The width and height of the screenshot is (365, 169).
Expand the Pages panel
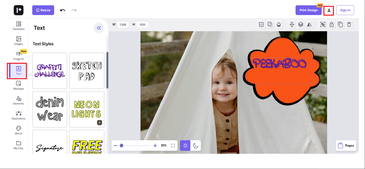tap(346, 145)
